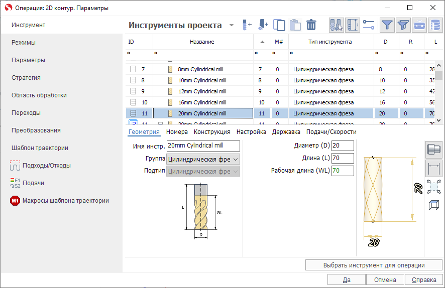Open the tool library toolbox icon

click(x=419, y=25)
